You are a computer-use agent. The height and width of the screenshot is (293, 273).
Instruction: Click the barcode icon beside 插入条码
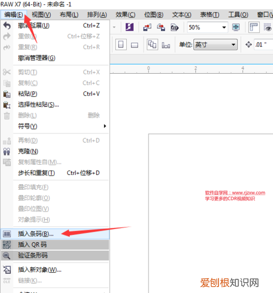[x=7, y=234]
